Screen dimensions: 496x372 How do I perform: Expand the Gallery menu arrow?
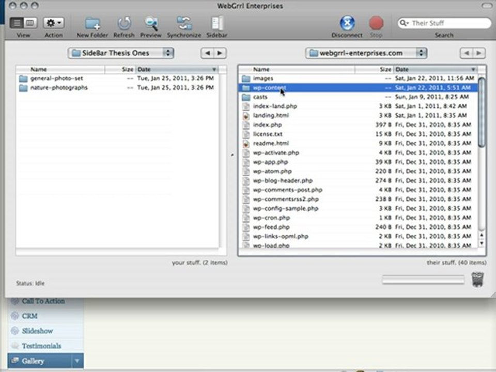pos(77,361)
